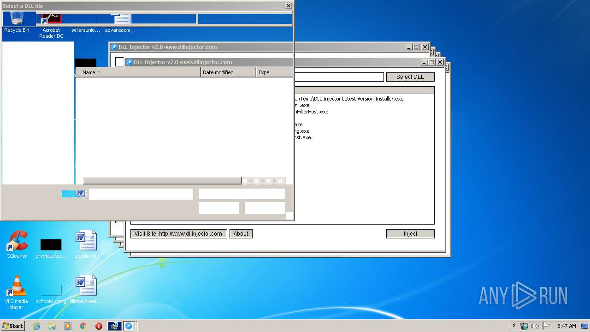Screen dimensions: 590x332
Task: Open the CCleaner desktop shortcut
Action: point(17,244)
